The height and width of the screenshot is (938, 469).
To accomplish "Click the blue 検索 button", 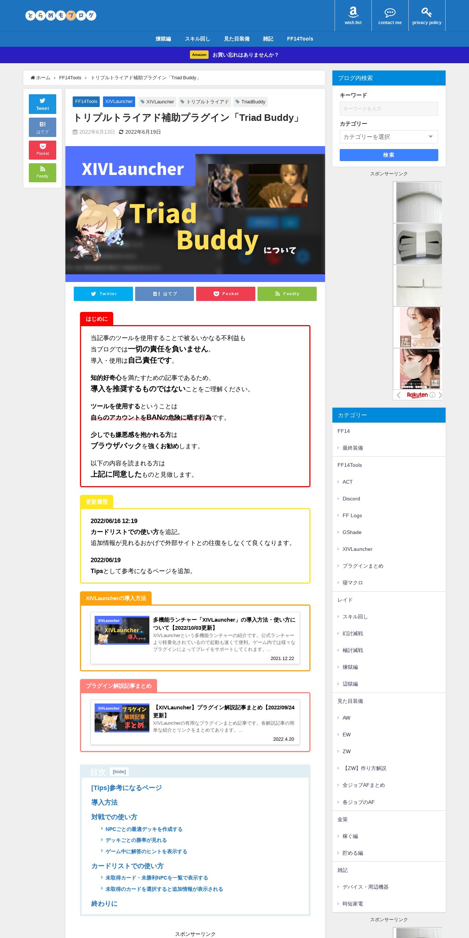I will 389,155.
